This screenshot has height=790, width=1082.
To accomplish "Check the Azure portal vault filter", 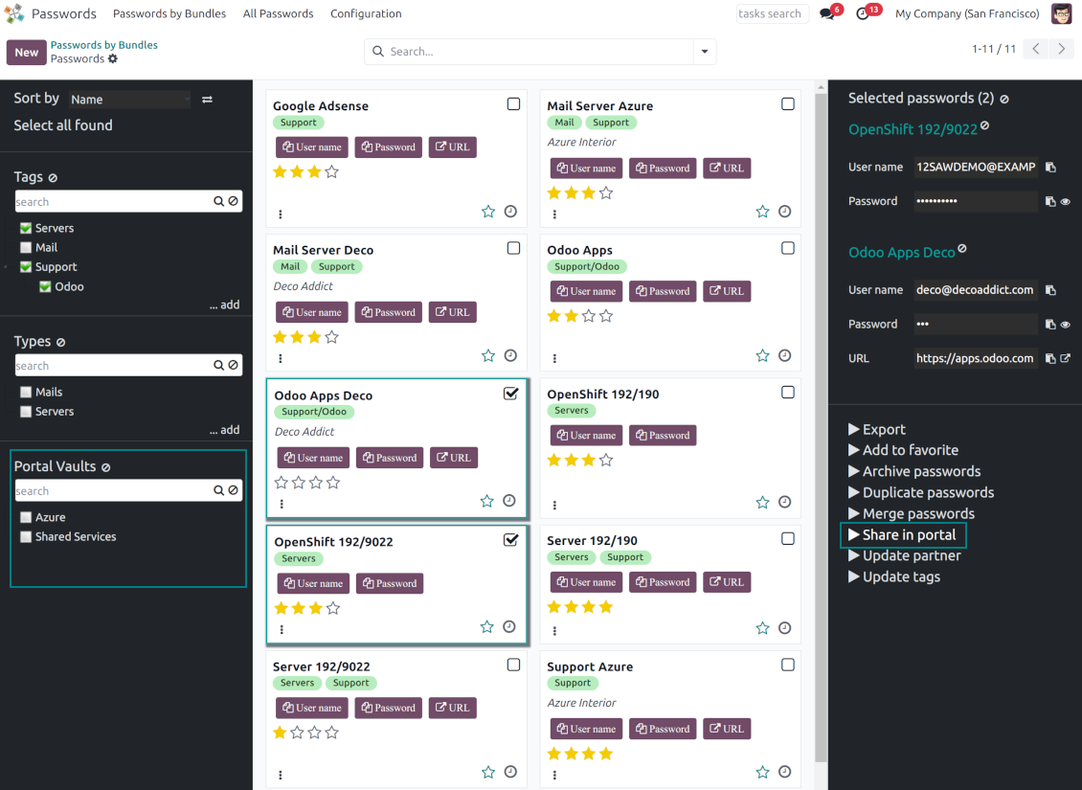I will (26, 518).
